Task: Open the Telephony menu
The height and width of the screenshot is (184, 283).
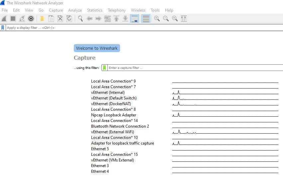Action: coord(116,10)
